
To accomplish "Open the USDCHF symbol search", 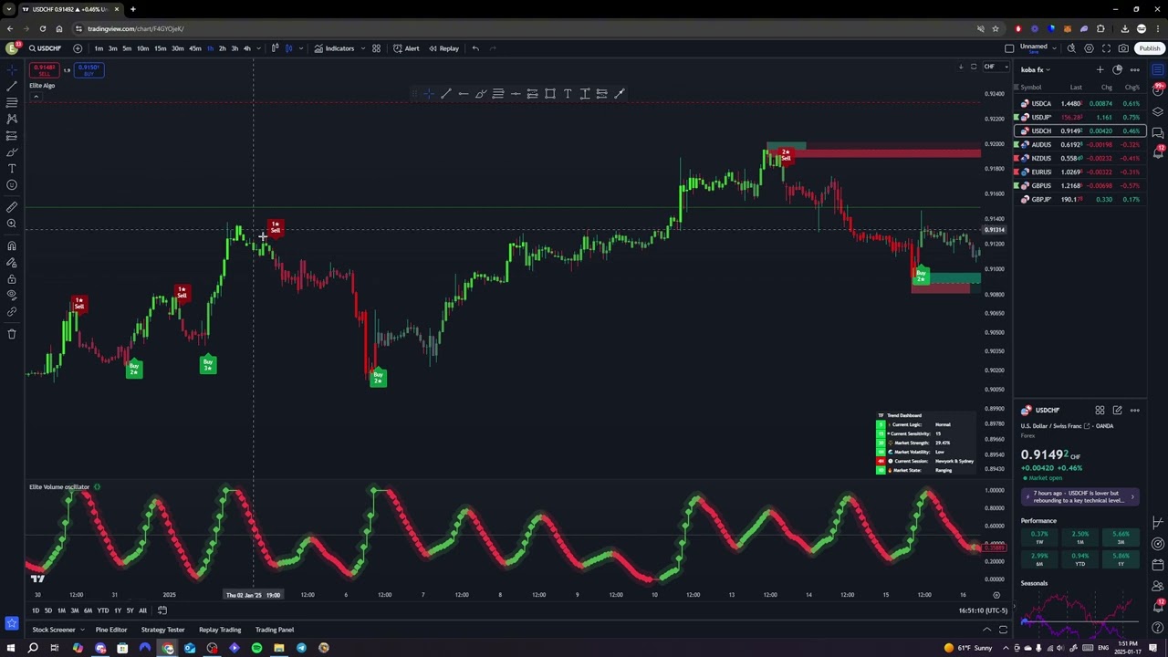I will point(46,48).
